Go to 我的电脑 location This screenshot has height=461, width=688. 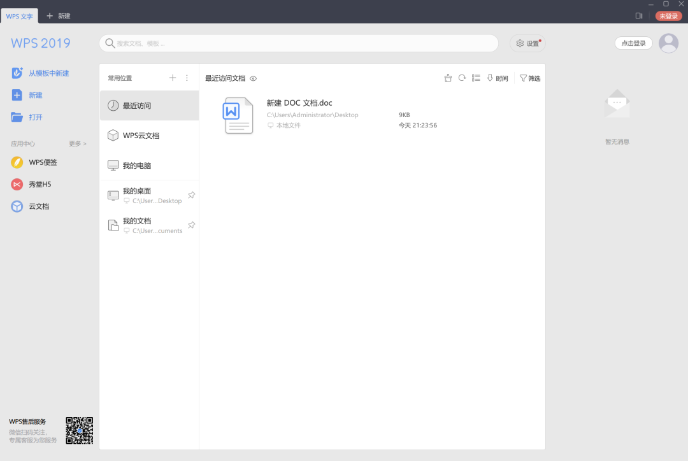point(149,166)
